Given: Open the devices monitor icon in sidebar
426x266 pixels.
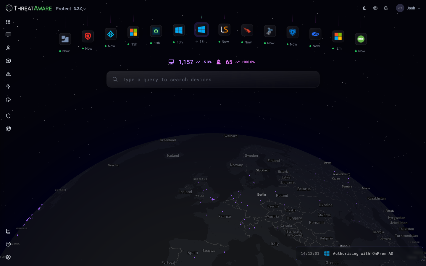Looking at the screenshot, I should [8, 35].
